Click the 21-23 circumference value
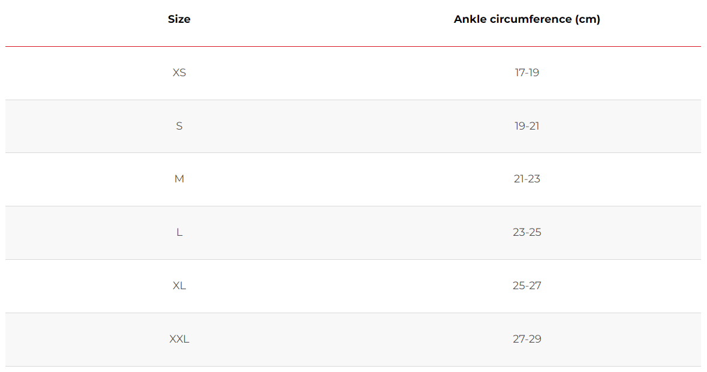The height and width of the screenshot is (372, 707). [x=527, y=179]
